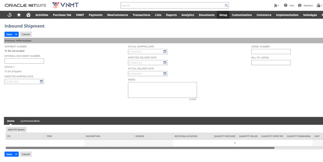Expand the Save button dropdown arrow
This screenshot has width=323, height=162.
pyautogui.click(x=15, y=34)
